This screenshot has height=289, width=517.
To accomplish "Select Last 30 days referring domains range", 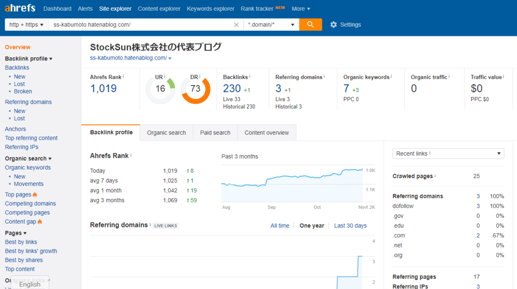I will point(350,226).
